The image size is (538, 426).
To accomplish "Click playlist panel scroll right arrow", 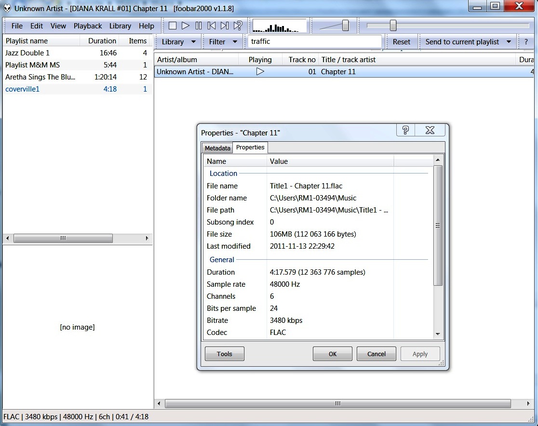I will (x=147, y=238).
